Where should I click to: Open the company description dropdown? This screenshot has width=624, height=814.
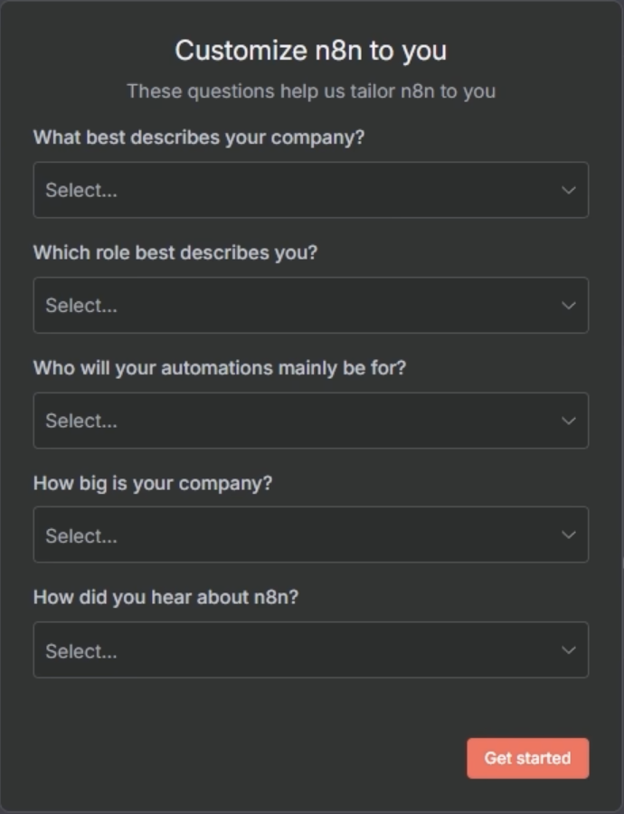coord(310,190)
